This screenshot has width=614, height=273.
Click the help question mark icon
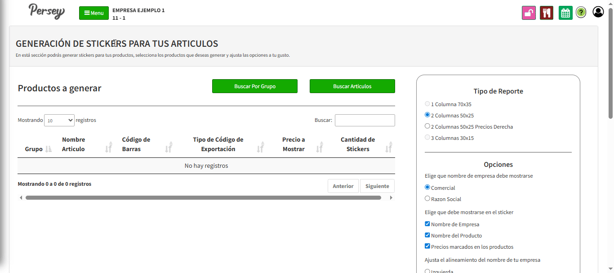[581, 13]
